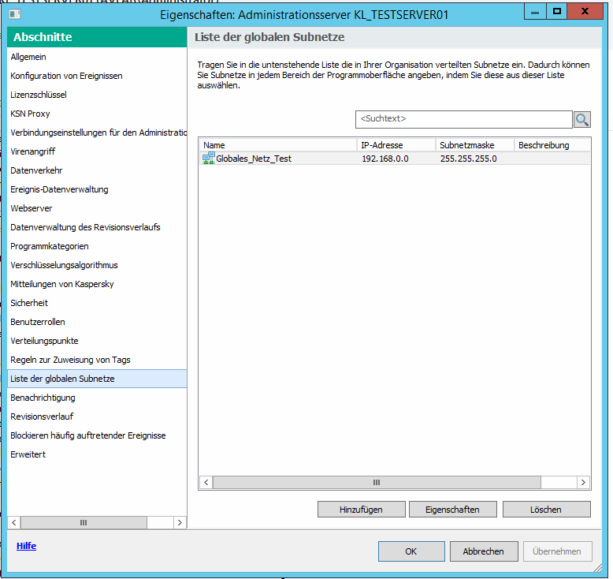The width and height of the screenshot is (613, 579).
Task: Minimize the Eigenschaften window
Action: 535,12
